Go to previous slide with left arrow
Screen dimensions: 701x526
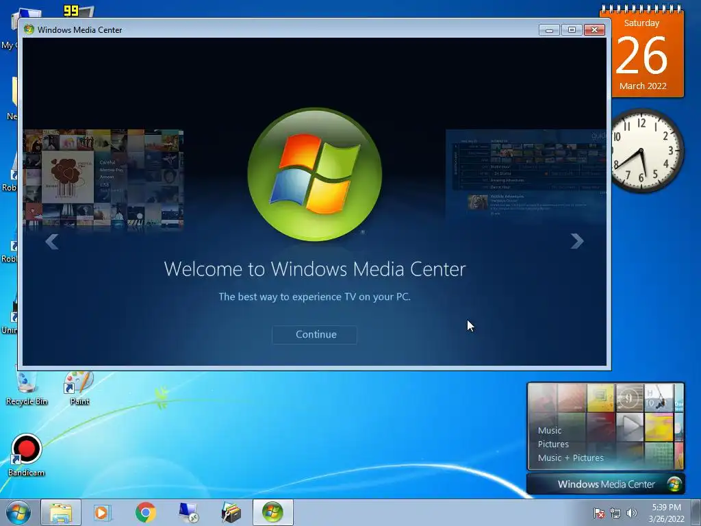pos(52,242)
